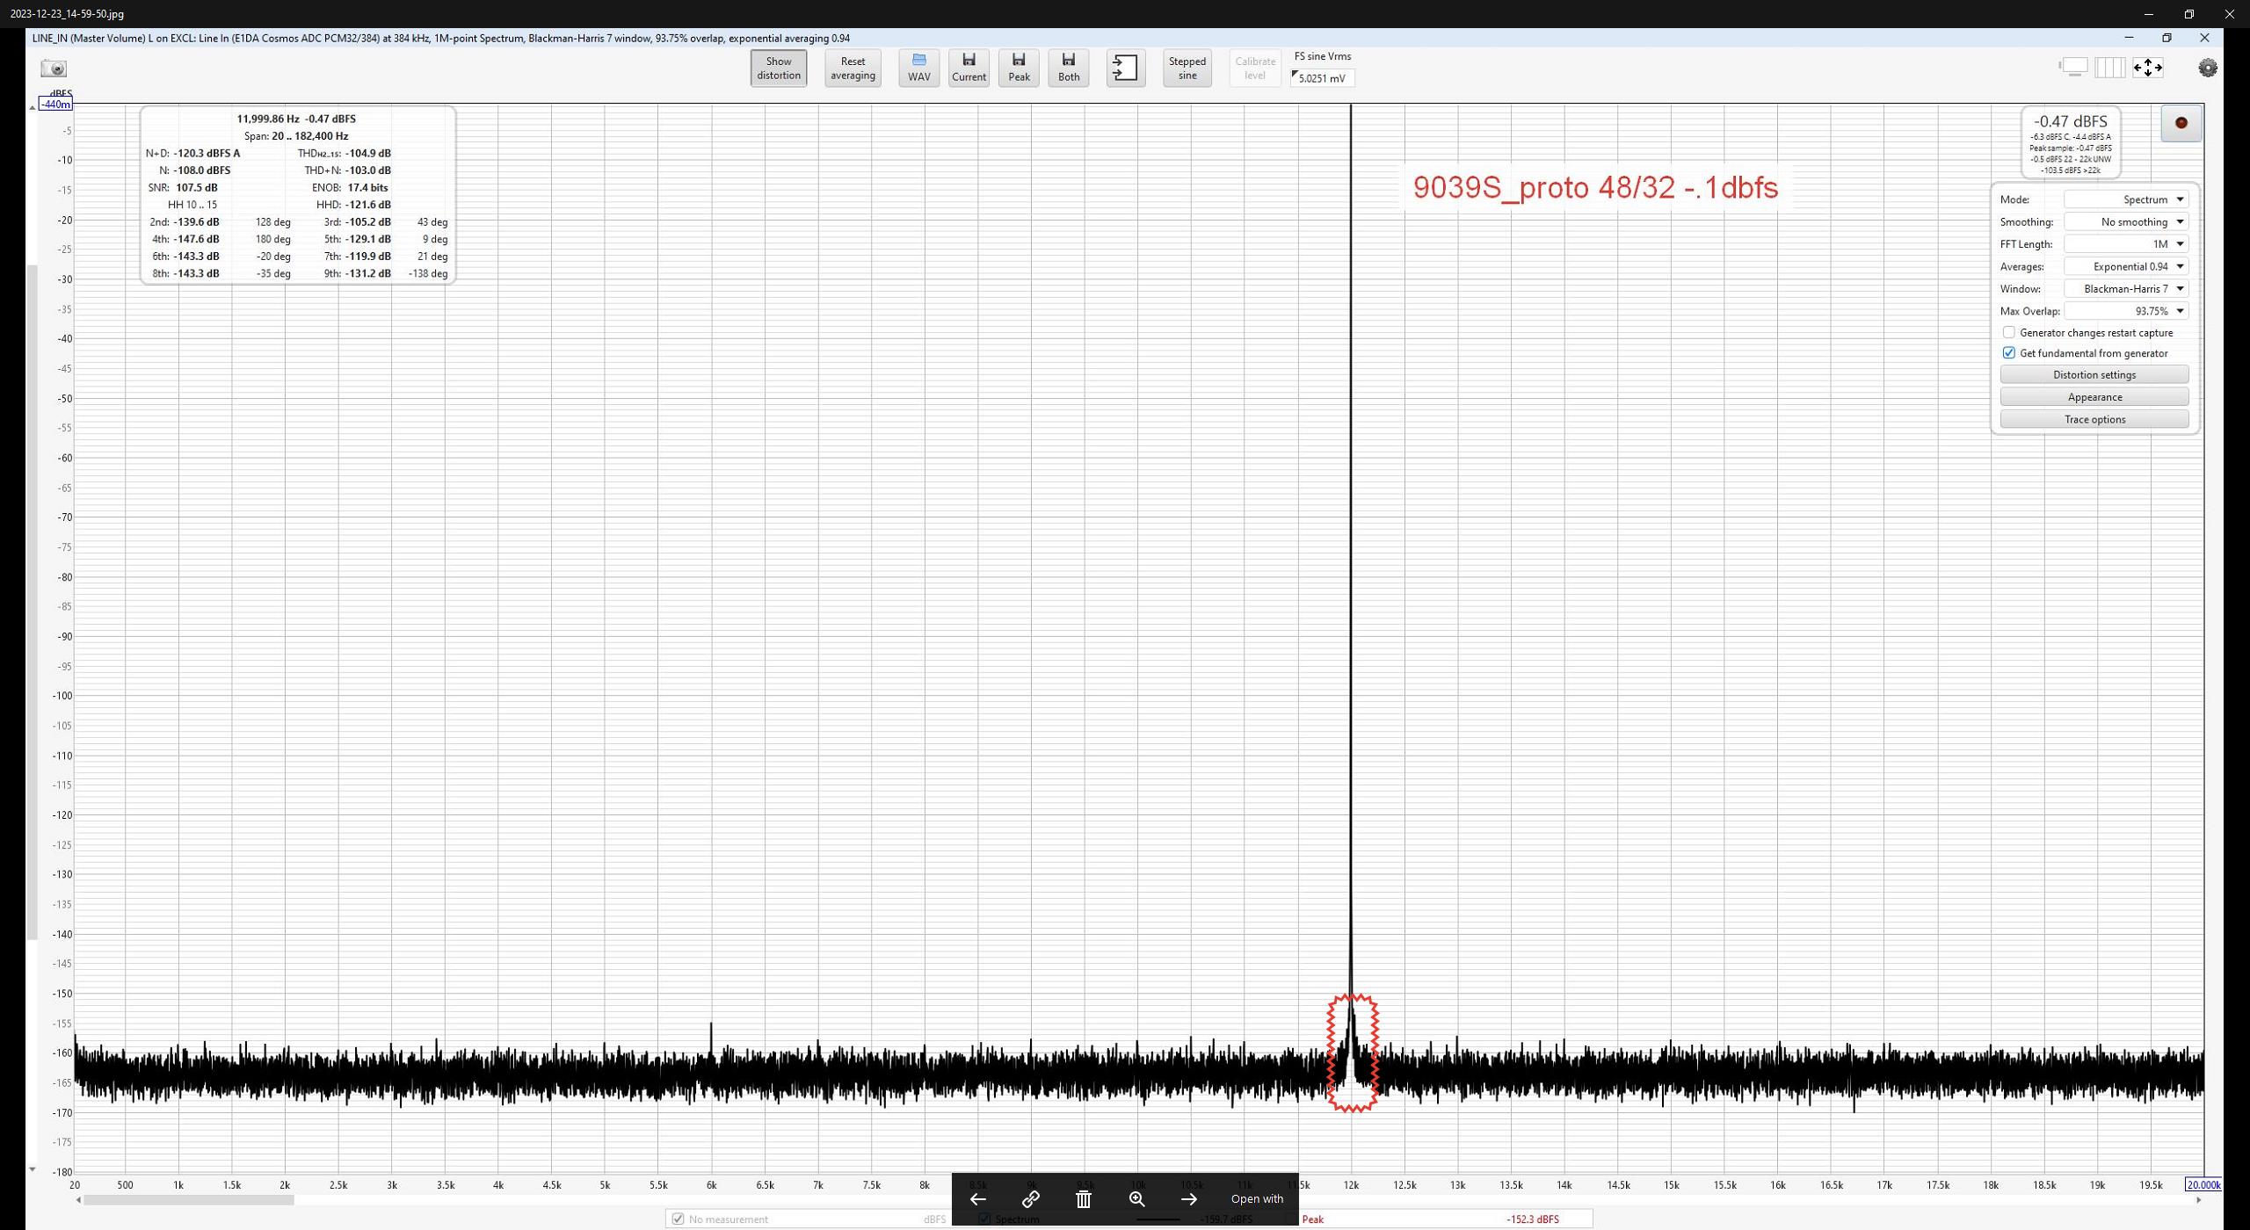Click the horizontal scrollbar thumb below the graph
Image resolution: width=2250 pixels, height=1230 pixels.
point(189,1200)
